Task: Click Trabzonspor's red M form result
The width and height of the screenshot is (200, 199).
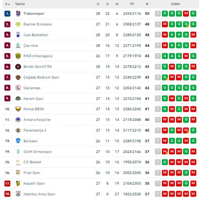Action: (x=186, y=14)
